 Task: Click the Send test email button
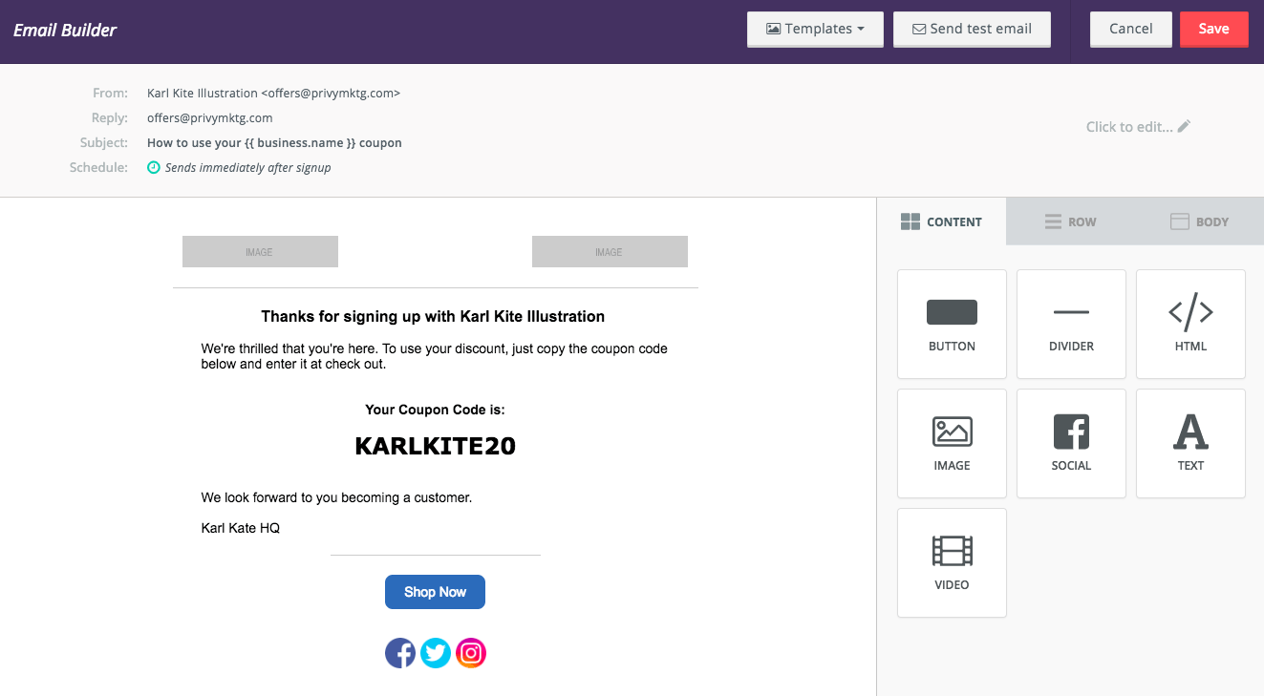[x=972, y=29]
